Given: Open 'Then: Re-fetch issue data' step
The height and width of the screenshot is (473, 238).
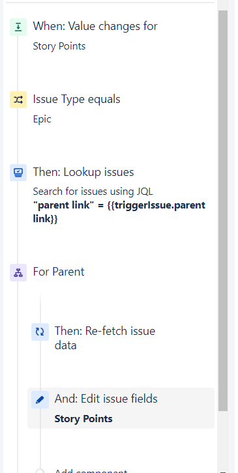Looking at the screenshot, I should pyautogui.click(x=105, y=338).
